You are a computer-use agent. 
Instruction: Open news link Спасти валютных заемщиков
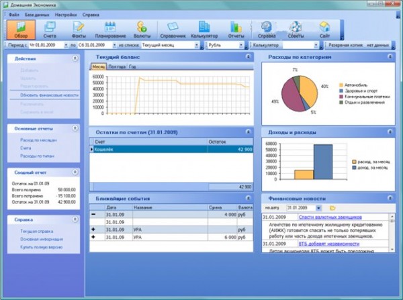[330, 217]
